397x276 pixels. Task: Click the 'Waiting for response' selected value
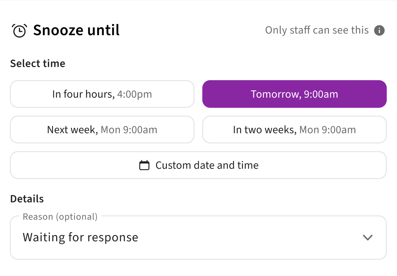tap(80, 238)
